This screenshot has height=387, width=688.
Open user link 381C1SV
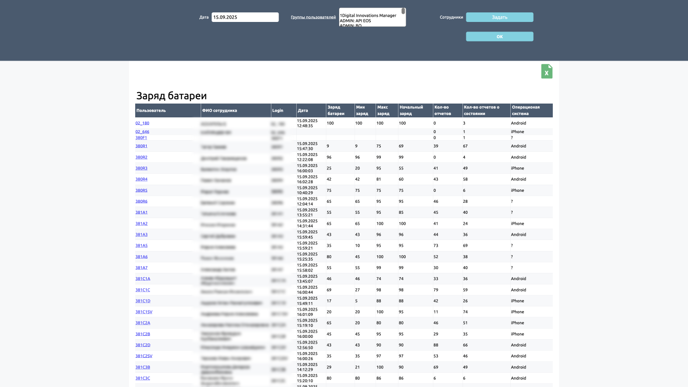click(x=144, y=312)
